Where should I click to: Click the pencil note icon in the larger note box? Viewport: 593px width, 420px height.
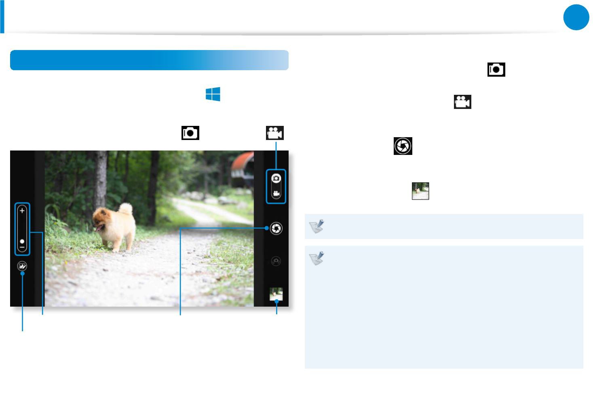tap(317, 259)
